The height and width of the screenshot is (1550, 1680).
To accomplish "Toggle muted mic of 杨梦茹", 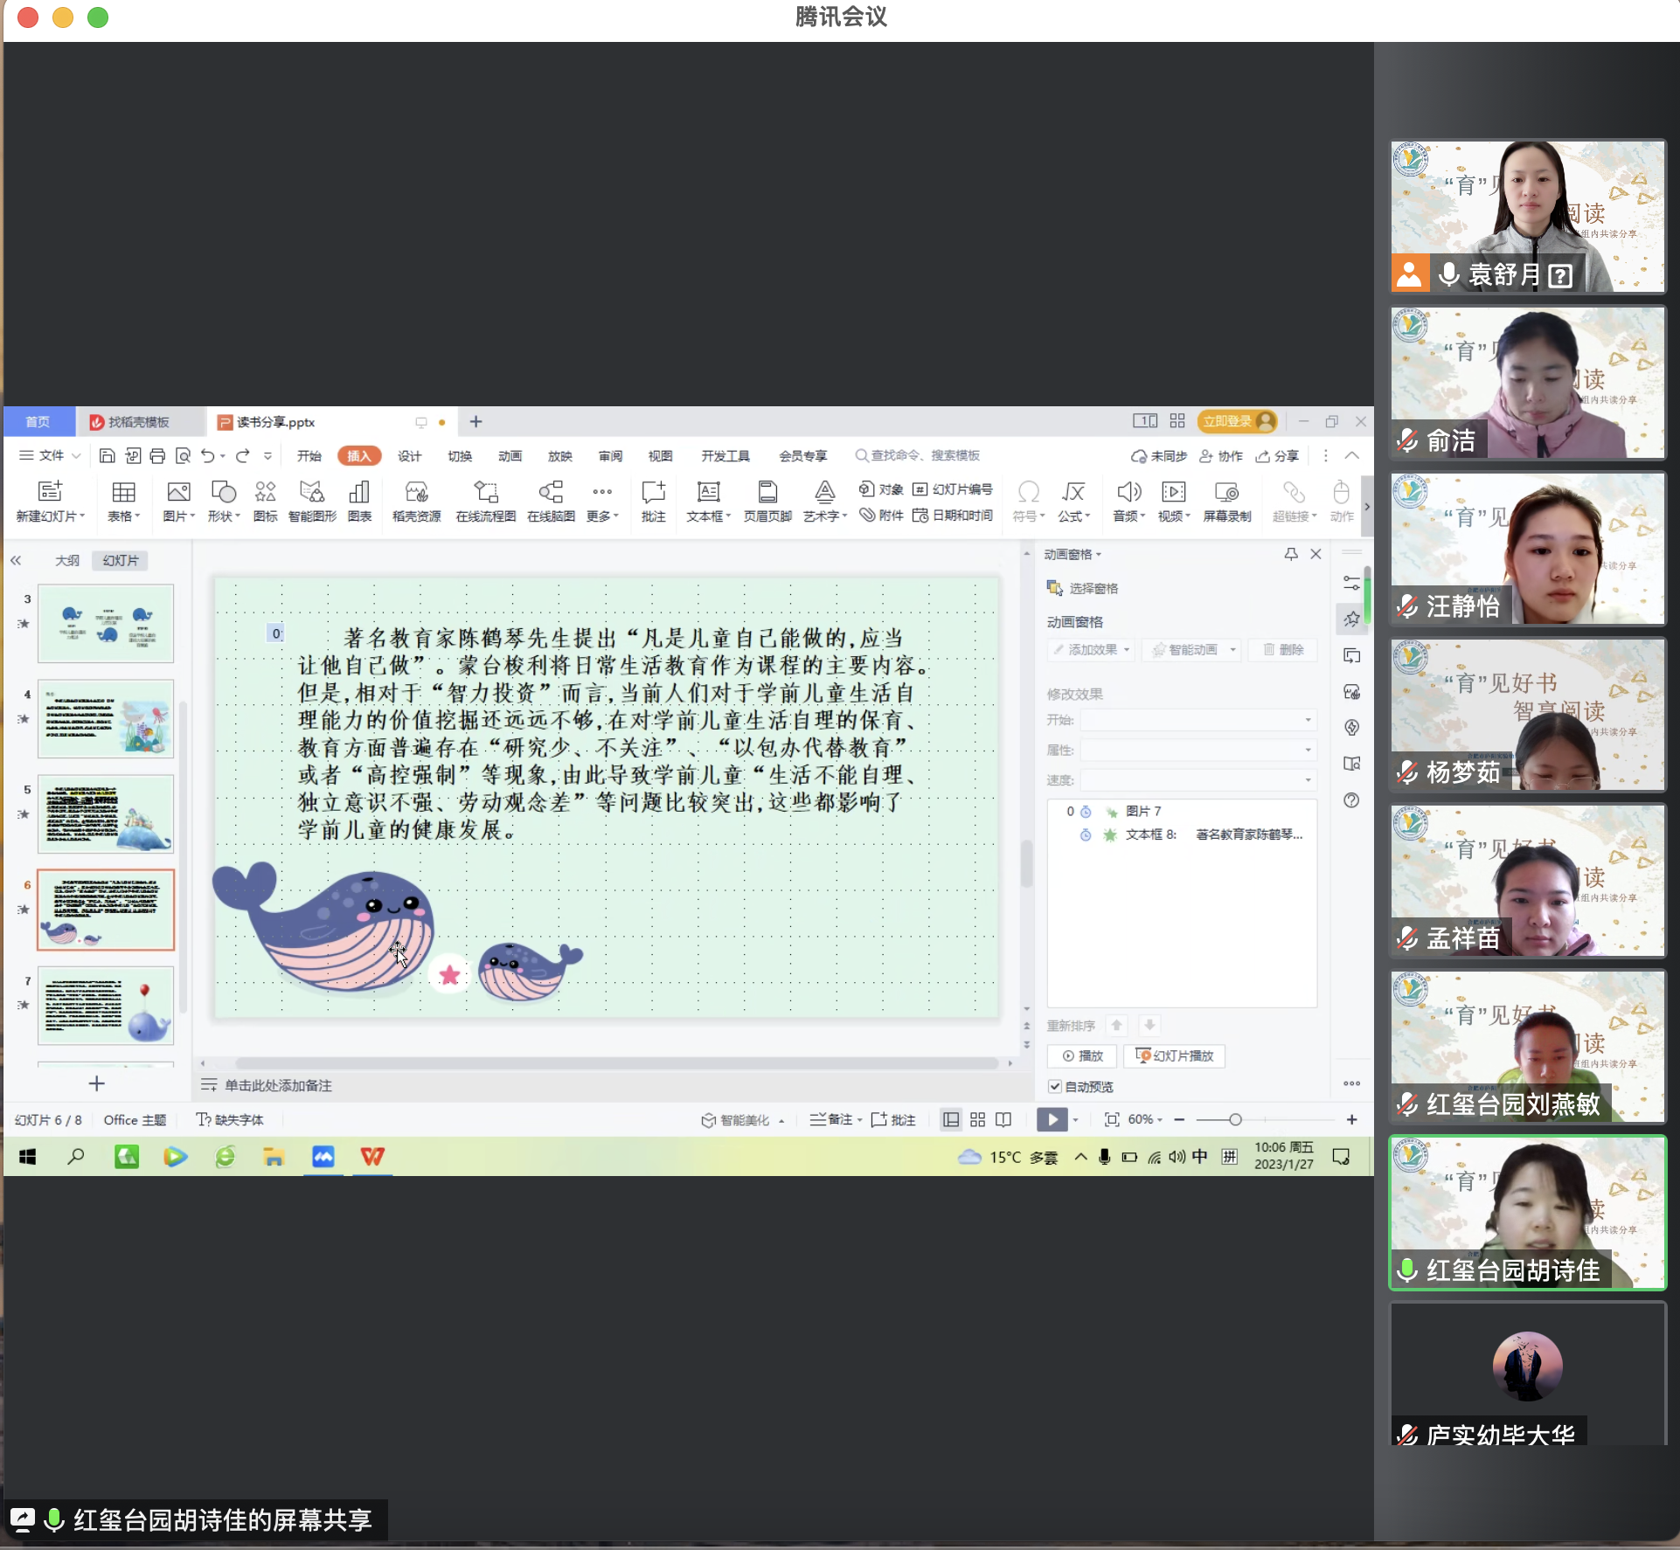I will [x=1407, y=772].
